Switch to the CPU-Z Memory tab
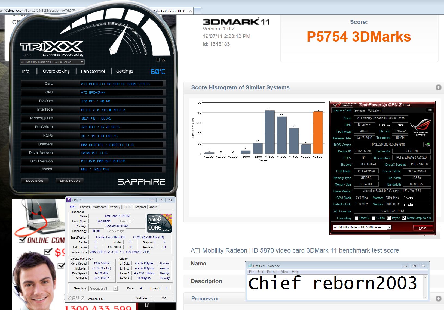444x310 pixels. coord(115,207)
